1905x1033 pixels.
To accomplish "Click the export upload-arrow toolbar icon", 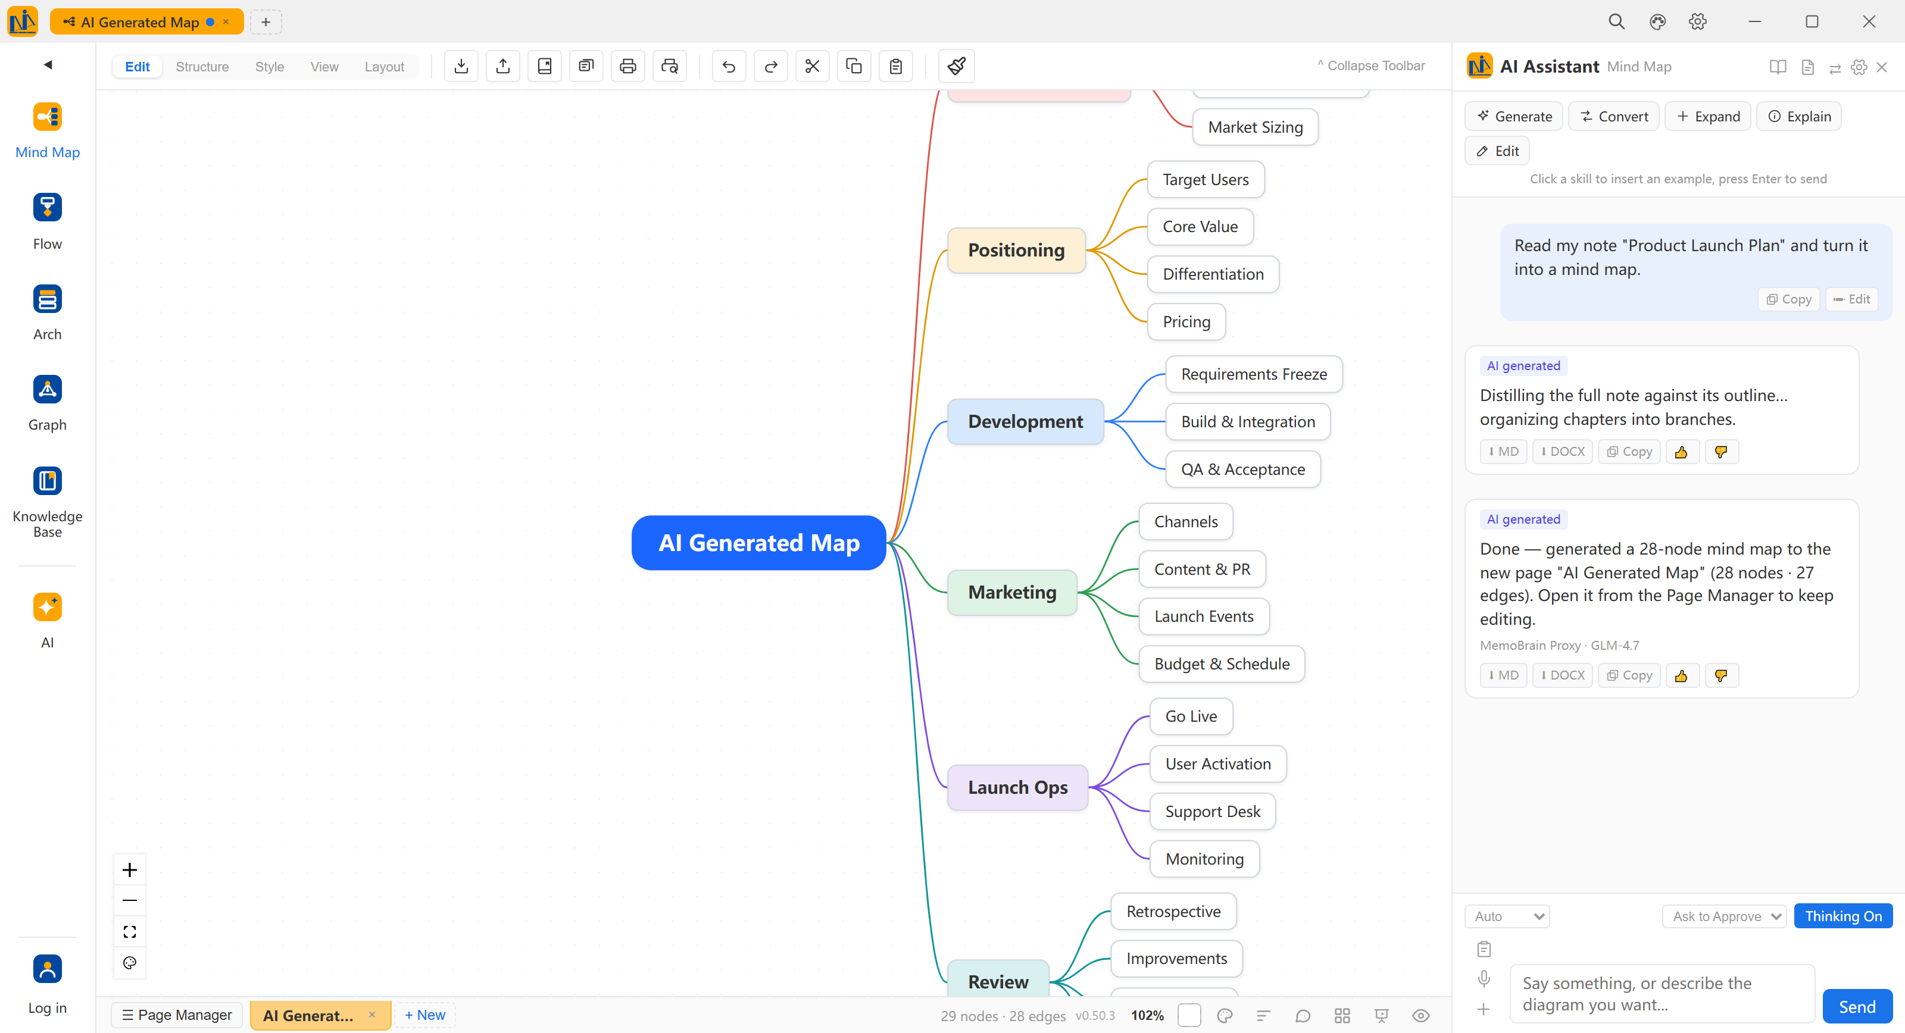I will (503, 67).
